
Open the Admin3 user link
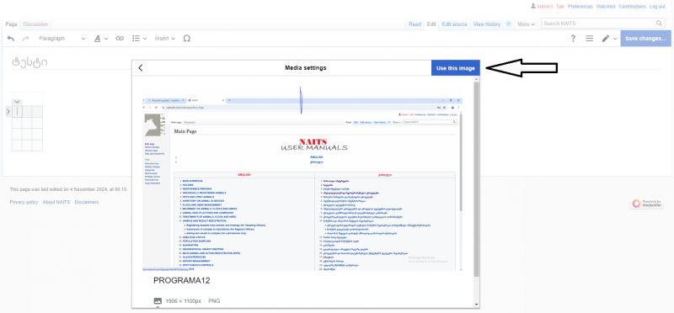tap(544, 7)
